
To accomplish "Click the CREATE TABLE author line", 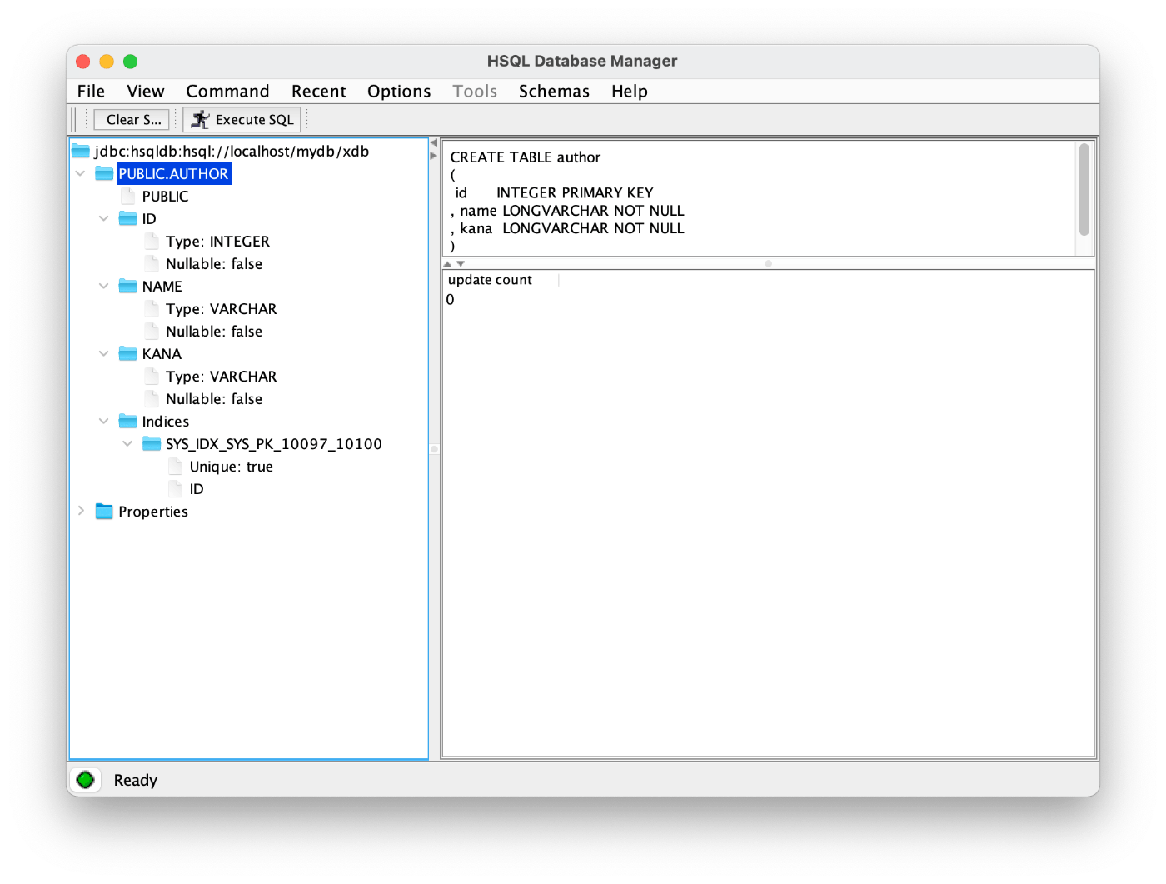I will click(x=526, y=157).
